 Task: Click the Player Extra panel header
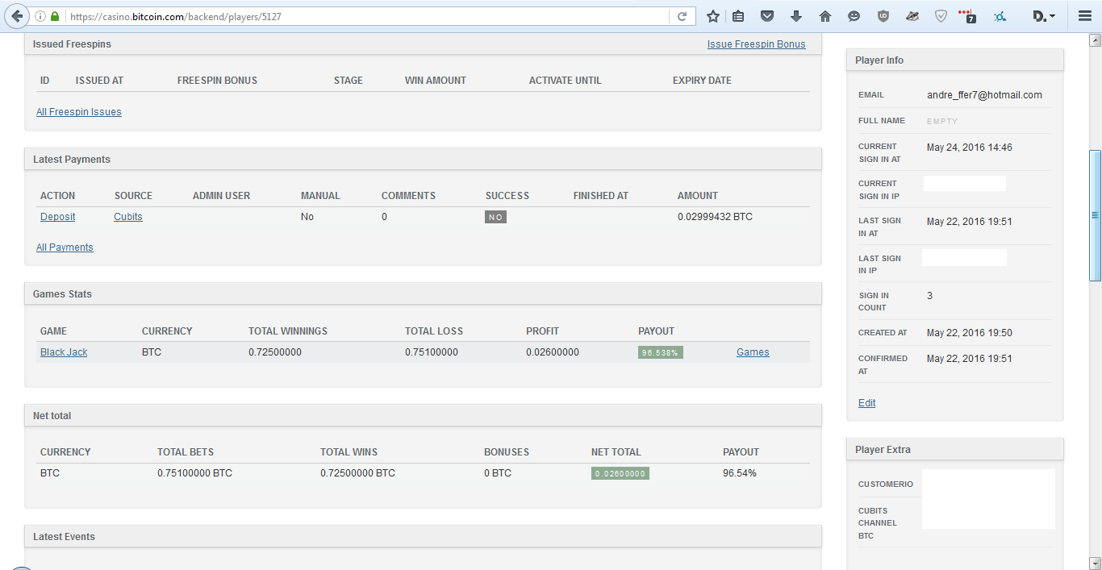955,450
